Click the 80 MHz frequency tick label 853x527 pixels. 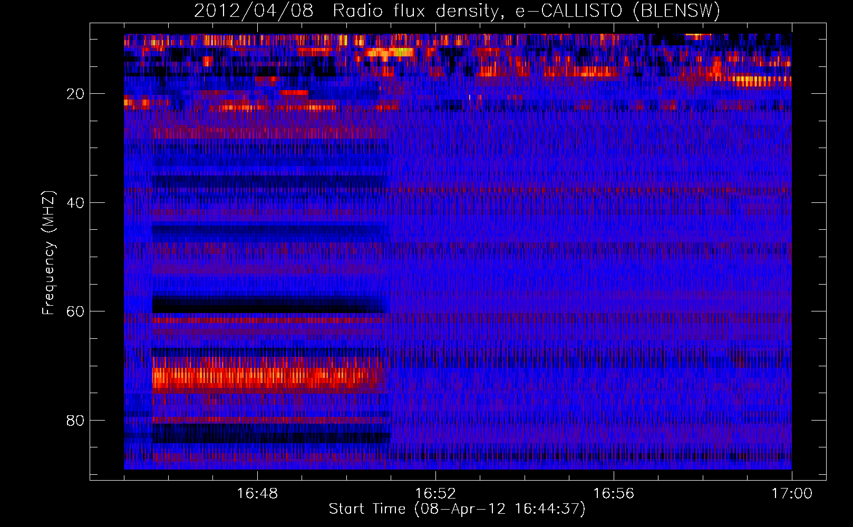(75, 421)
